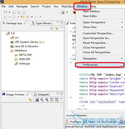Screen dimensions: 125x129
Task: Select Java EE 6 Libraries entry
Action: point(24,46)
